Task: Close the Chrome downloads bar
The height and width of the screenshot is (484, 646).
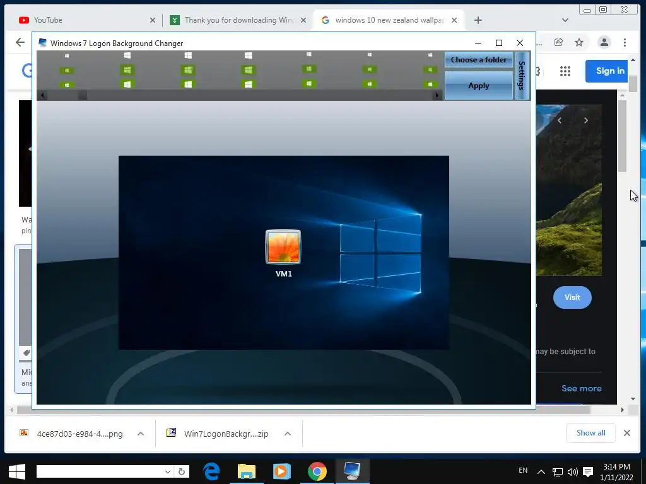Action: point(626,433)
